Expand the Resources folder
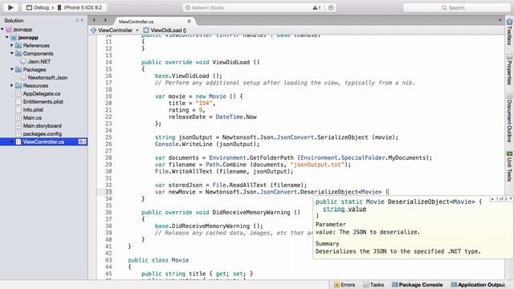Screen dimensions: 514x289 click(12, 85)
